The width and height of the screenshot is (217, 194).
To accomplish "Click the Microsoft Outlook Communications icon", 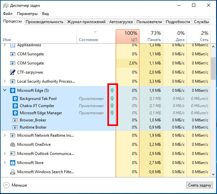I will click(13, 154).
